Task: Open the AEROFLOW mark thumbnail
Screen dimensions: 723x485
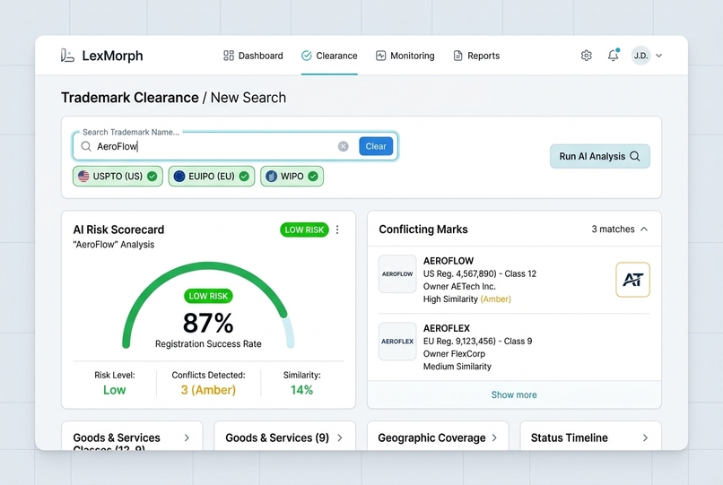Action: pyautogui.click(x=397, y=273)
